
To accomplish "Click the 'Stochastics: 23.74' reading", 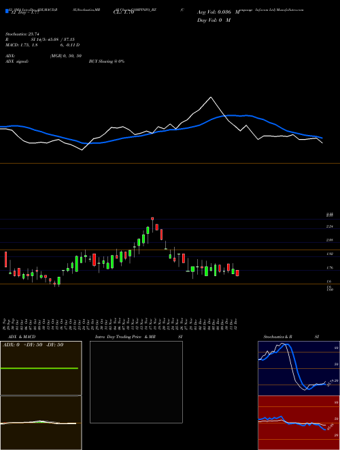I will coord(22,34).
